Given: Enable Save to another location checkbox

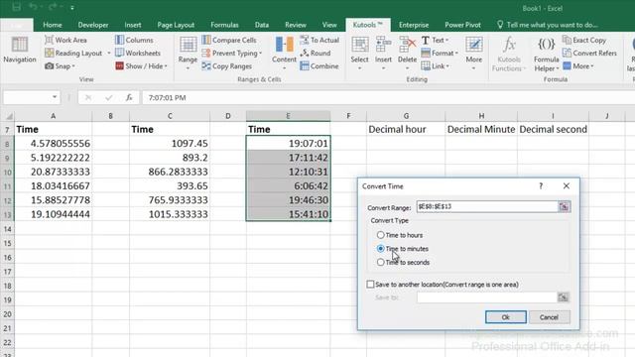Looking at the screenshot, I should (x=370, y=285).
